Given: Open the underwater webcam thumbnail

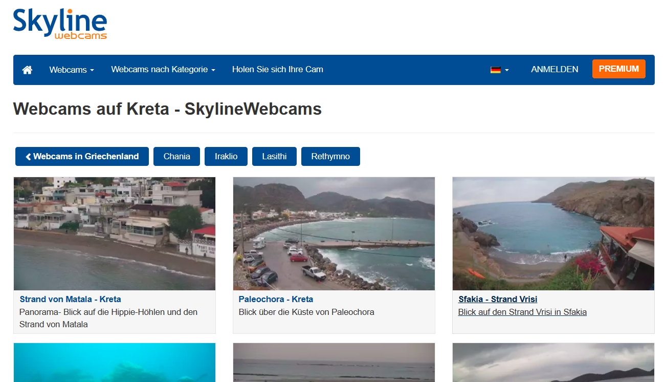Looking at the screenshot, I should pos(115,363).
